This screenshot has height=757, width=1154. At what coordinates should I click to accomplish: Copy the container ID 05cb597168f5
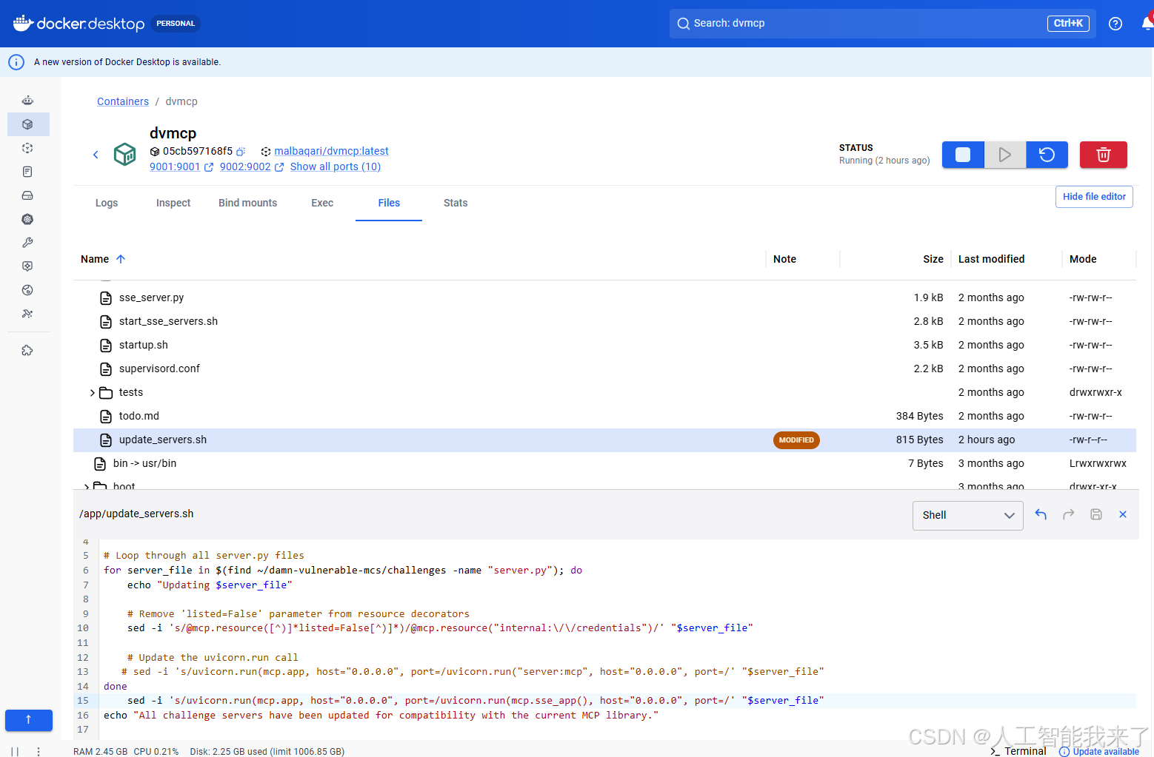tap(241, 152)
